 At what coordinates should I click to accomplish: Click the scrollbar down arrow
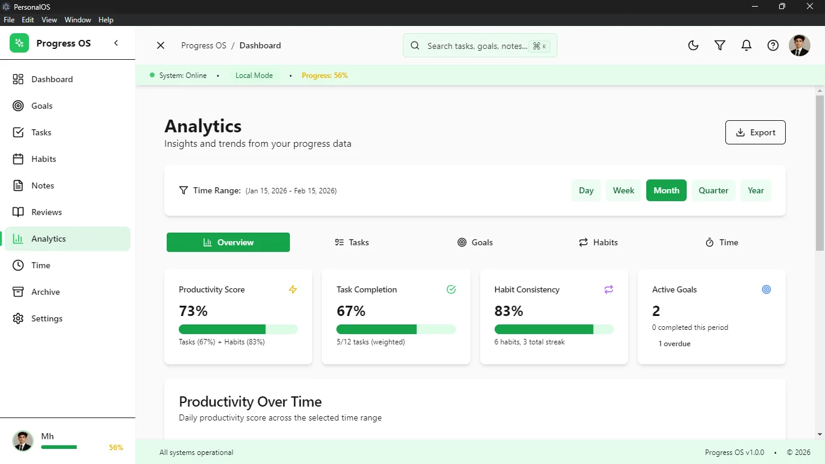[x=820, y=434]
